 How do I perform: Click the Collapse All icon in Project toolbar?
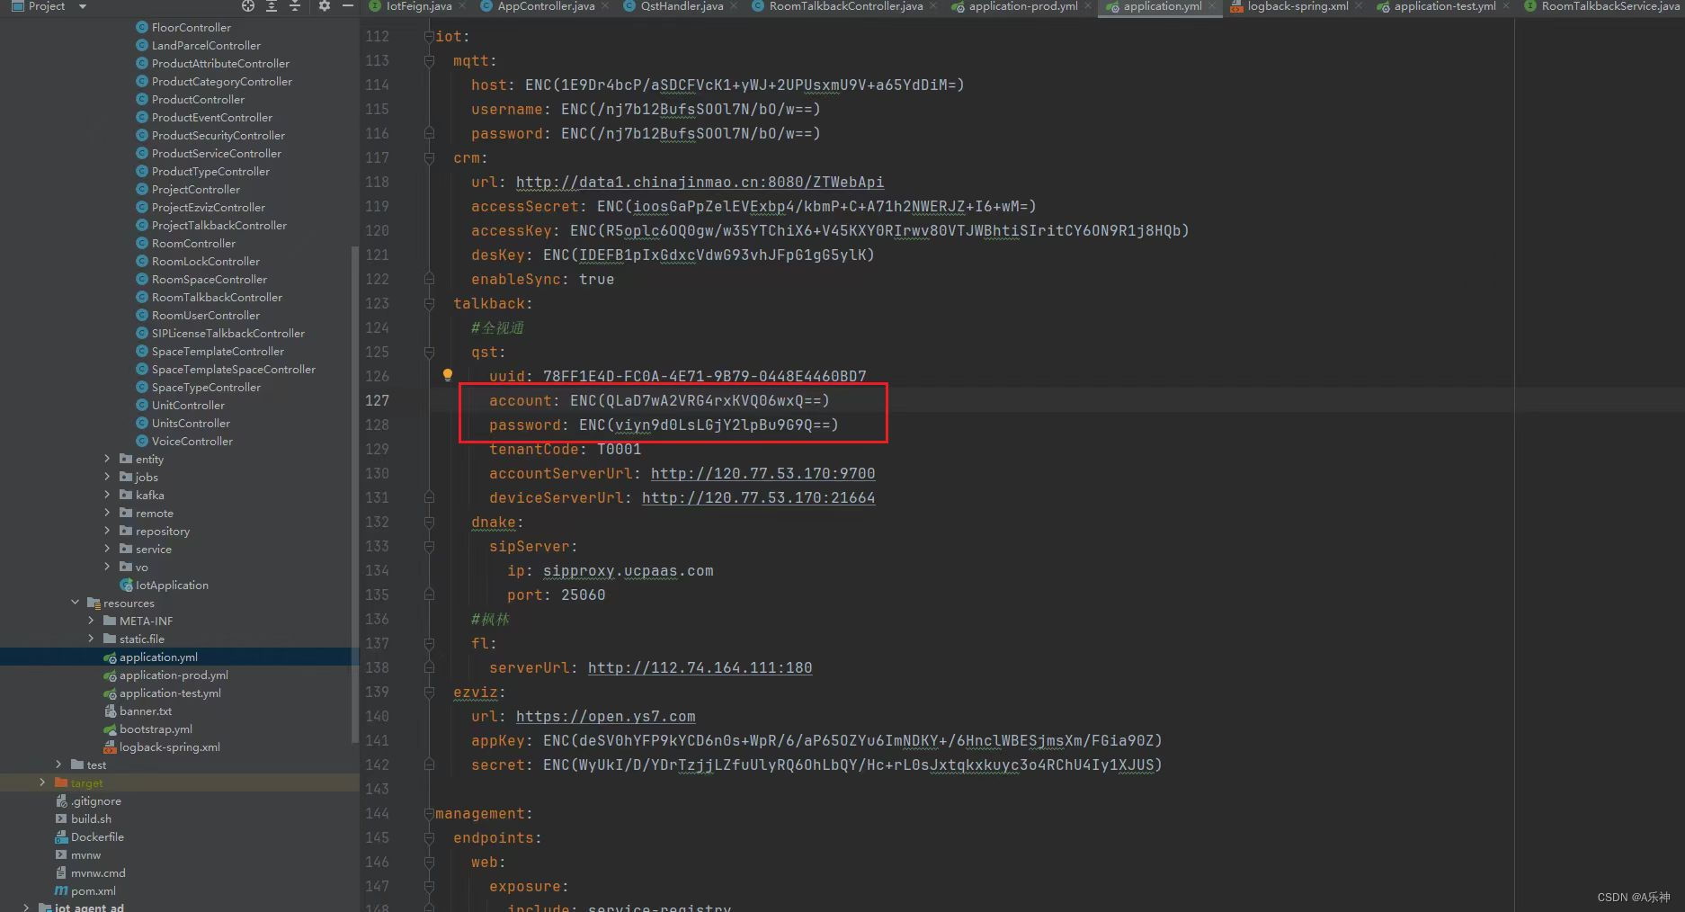pyautogui.click(x=295, y=6)
